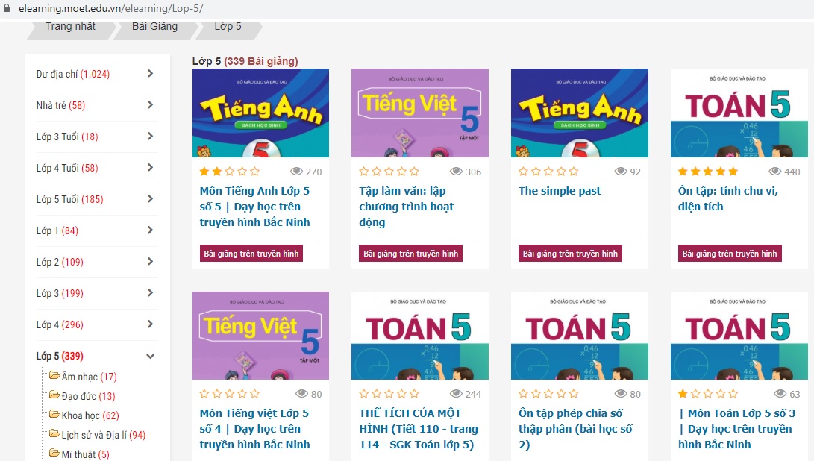Viewport: 814px width, 461px height.
Task: Click the eye views icon showing 63
Action: (780, 394)
